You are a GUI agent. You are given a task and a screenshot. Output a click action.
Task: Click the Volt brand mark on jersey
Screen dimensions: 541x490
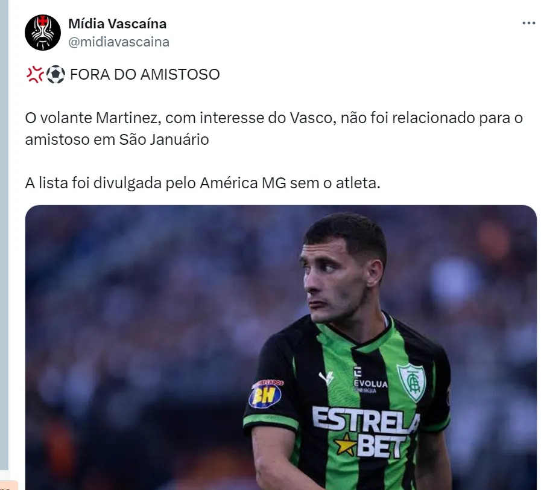326,377
